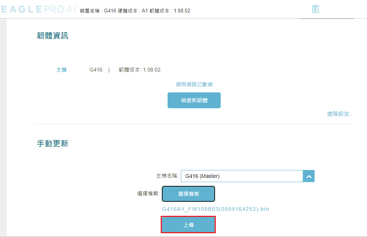Click the gray left sidebar strip
367x237 pixels.
coord(3,125)
